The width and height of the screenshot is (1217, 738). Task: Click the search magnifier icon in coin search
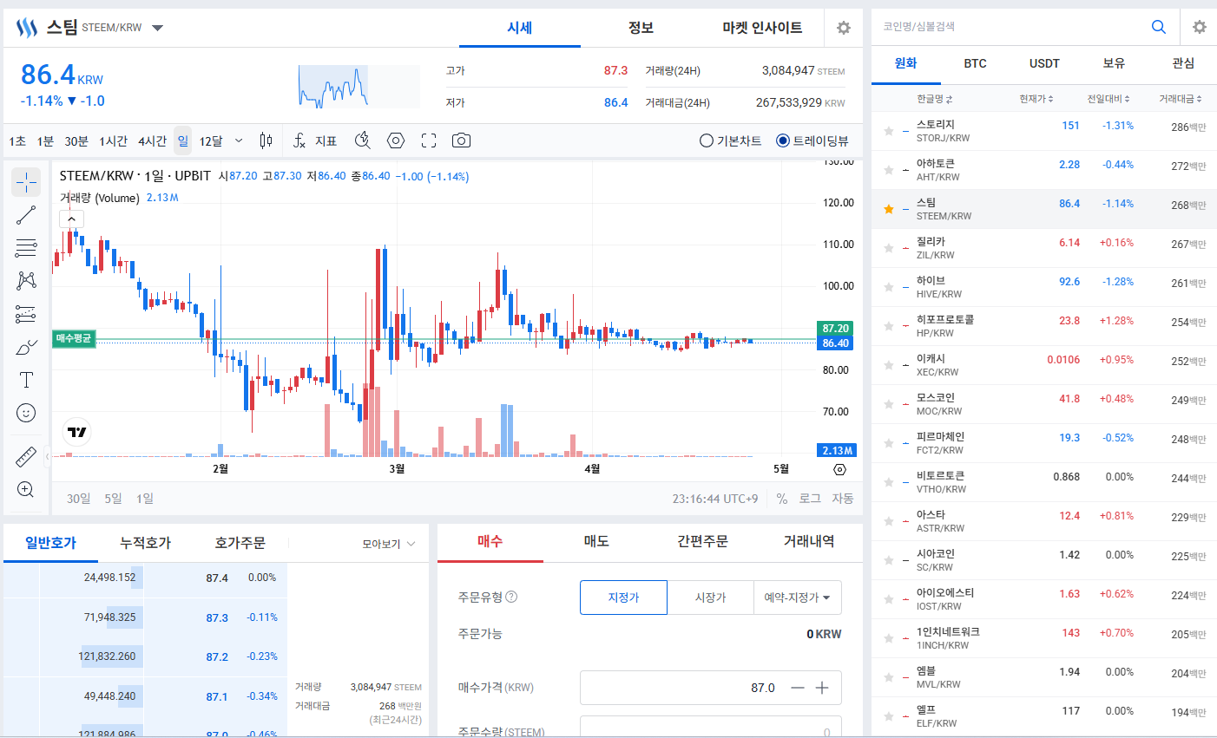click(1159, 27)
